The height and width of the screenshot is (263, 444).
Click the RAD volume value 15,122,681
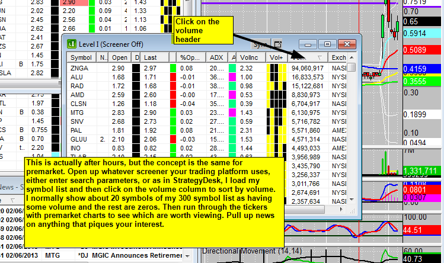coord(308,86)
